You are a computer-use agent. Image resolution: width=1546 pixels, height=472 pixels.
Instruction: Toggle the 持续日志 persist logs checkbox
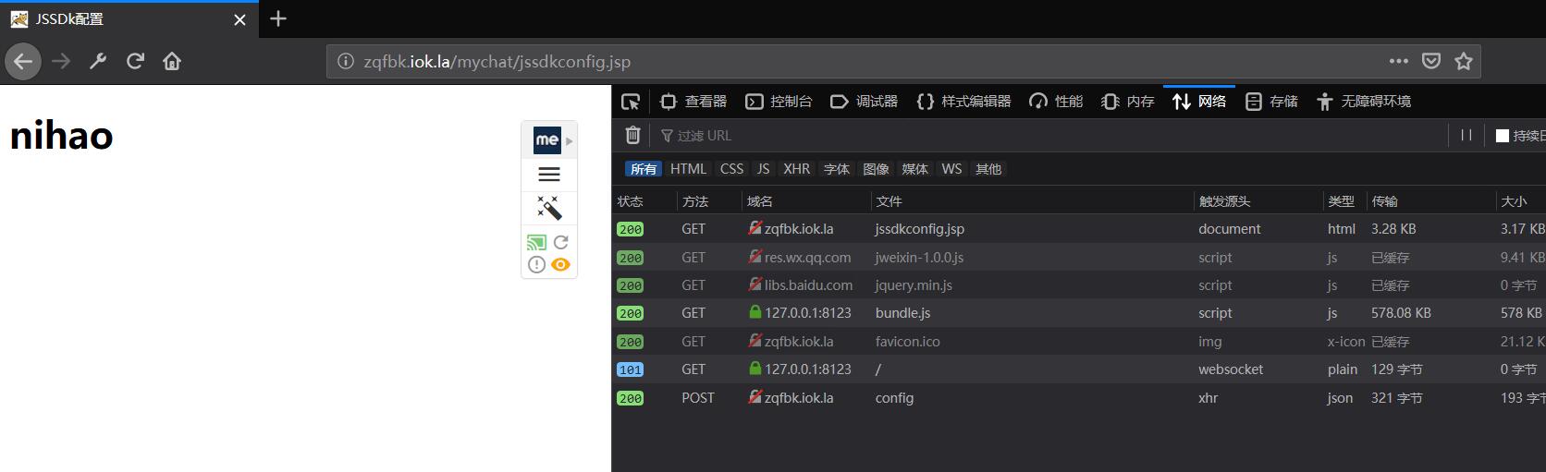1503,136
